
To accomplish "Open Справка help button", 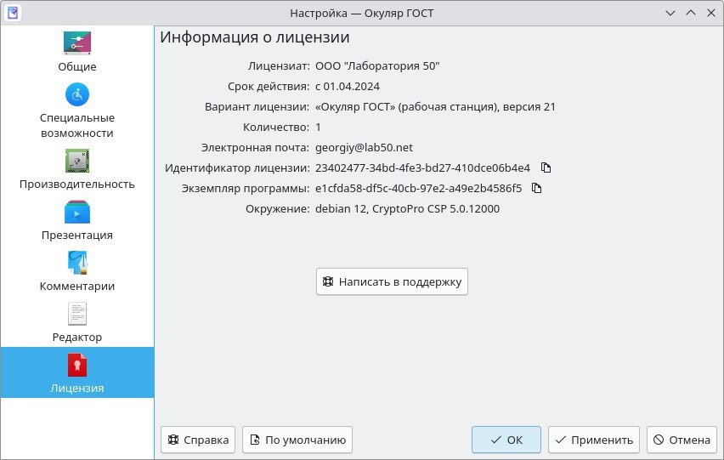I will click(x=198, y=440).
